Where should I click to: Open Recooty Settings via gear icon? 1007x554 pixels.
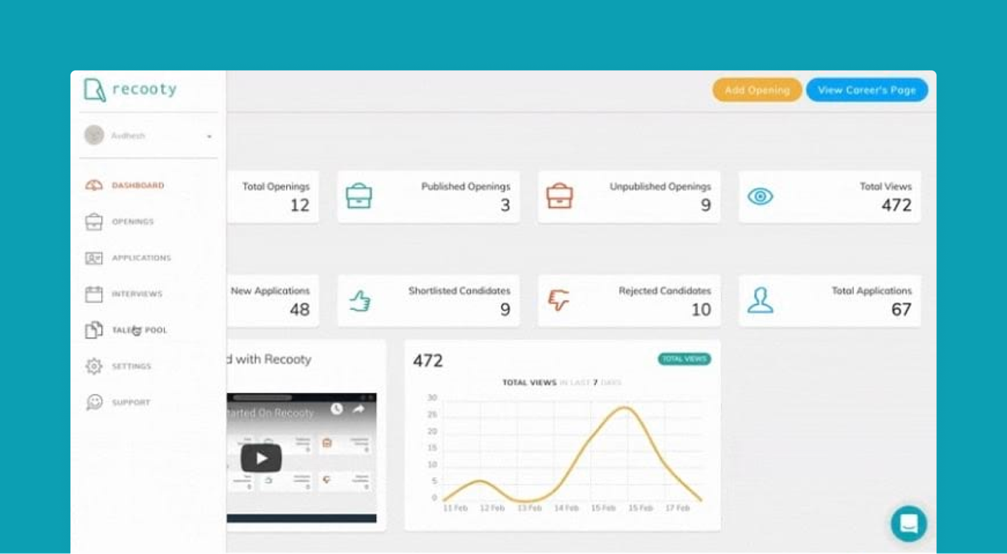pyautogui.click(x=94, y=366)
